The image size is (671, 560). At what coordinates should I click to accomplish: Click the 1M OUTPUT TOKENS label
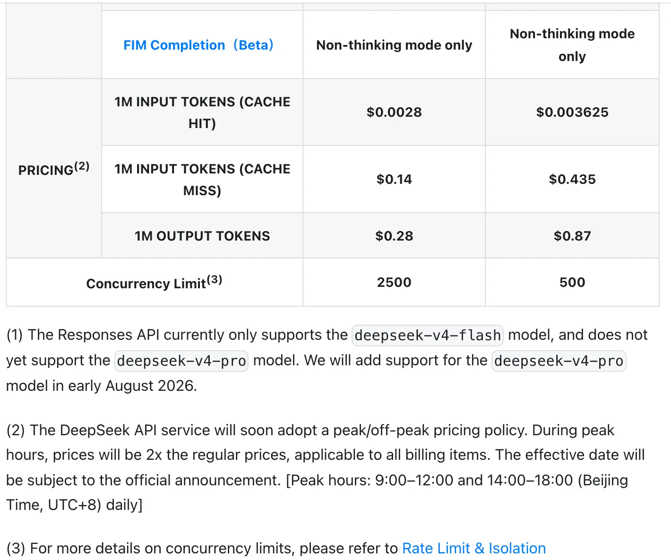click(x=202, y=236)
